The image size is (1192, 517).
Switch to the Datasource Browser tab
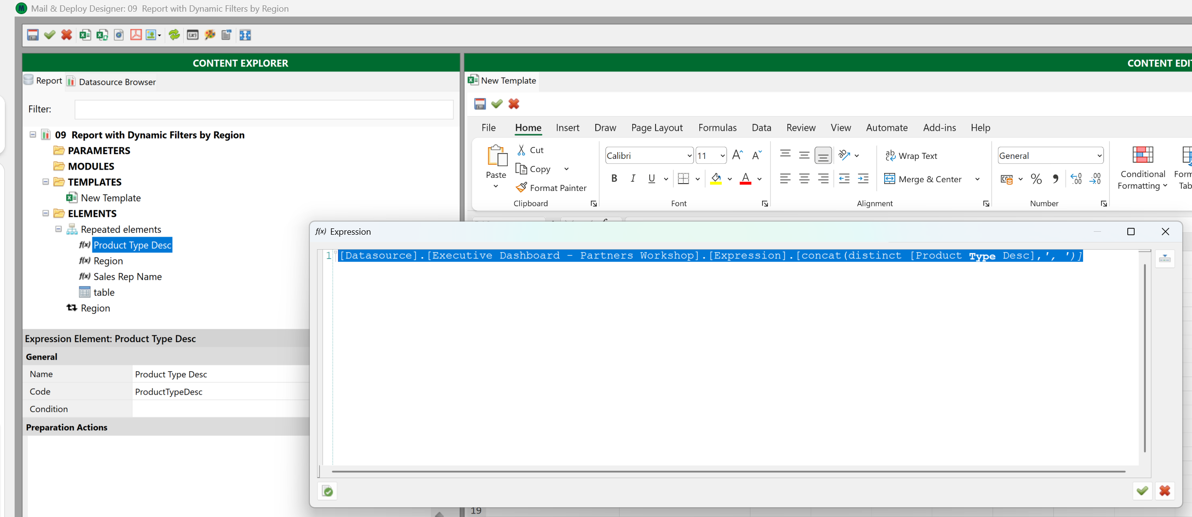pyautogui.click(x=117, y=82)
